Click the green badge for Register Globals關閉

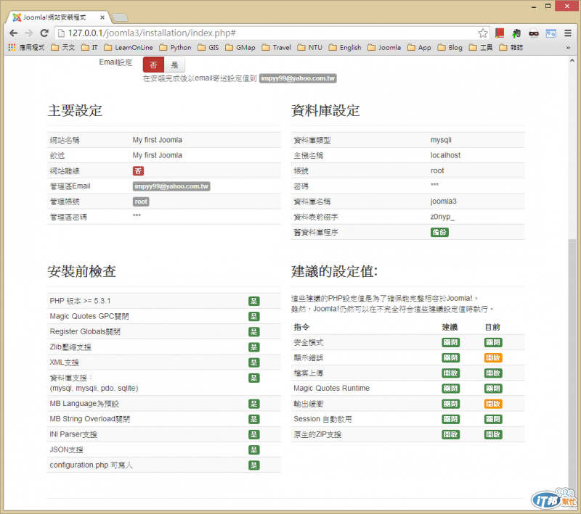point(253,332)
